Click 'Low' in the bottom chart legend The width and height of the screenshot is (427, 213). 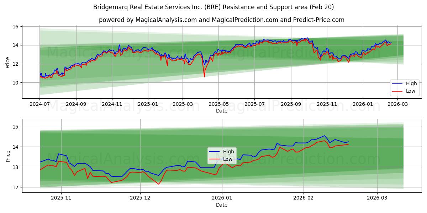click(x=228, y=159)
